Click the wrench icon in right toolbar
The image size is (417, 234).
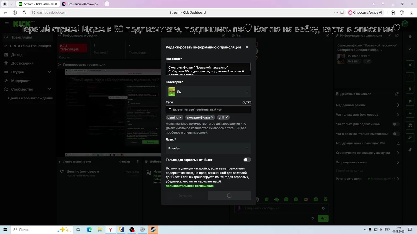[x=410, y=137]
